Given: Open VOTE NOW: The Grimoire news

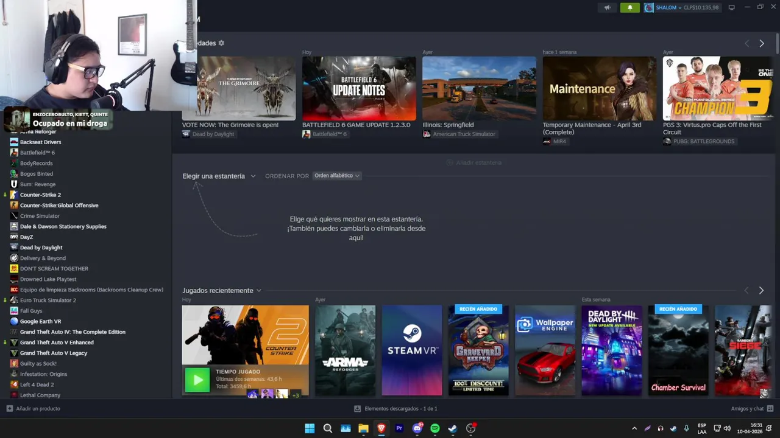Looking at the screenshot, I should pyautogui.click(x=239, y=88).
